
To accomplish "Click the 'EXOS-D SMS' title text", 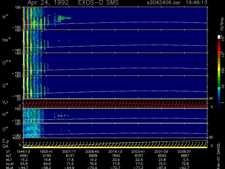I will pos(98,3).
